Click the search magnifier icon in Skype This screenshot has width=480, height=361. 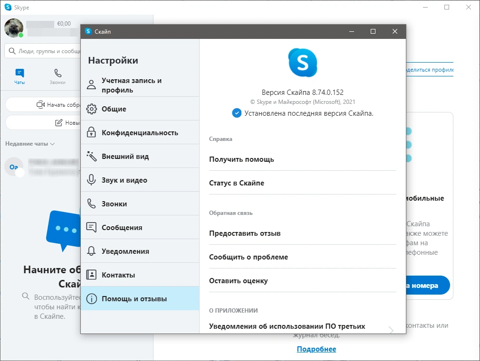12,51
